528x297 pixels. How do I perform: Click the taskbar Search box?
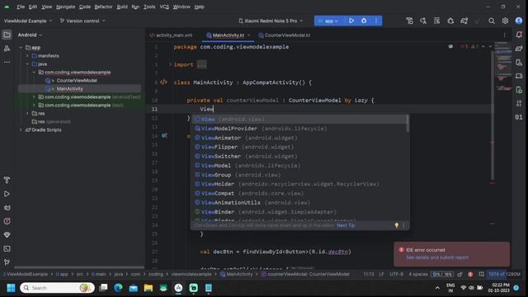click(57, 288)
